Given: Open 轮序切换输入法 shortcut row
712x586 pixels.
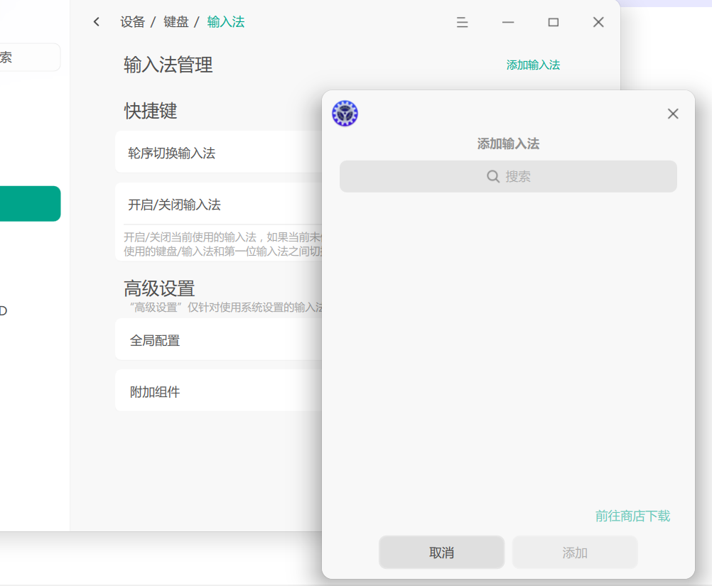Looking at the screenshot, I should 219,153.
